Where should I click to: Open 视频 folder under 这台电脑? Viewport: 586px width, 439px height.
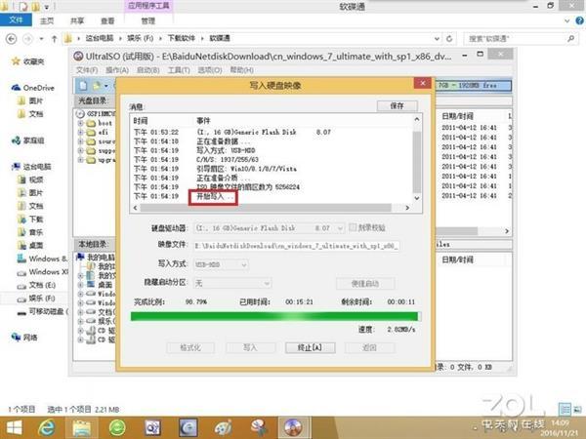[30, 180]
